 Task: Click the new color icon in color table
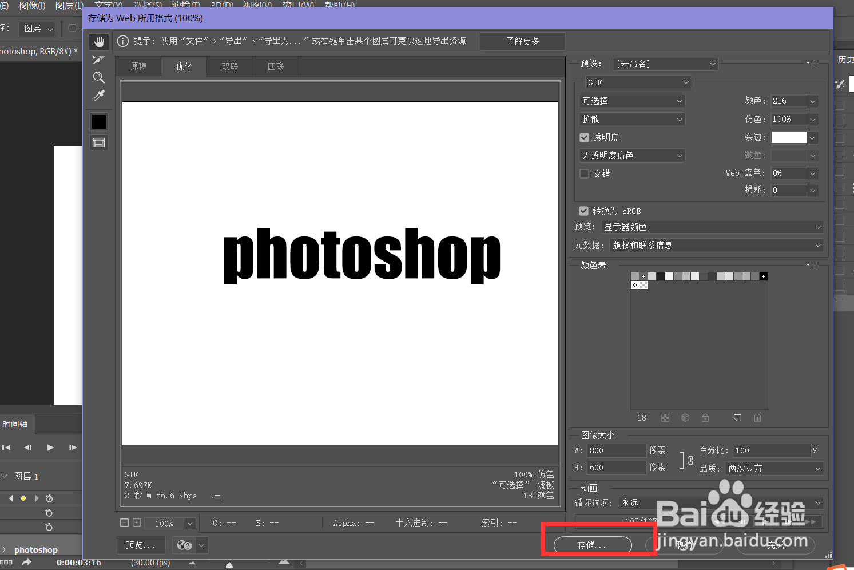coord(737,418)
